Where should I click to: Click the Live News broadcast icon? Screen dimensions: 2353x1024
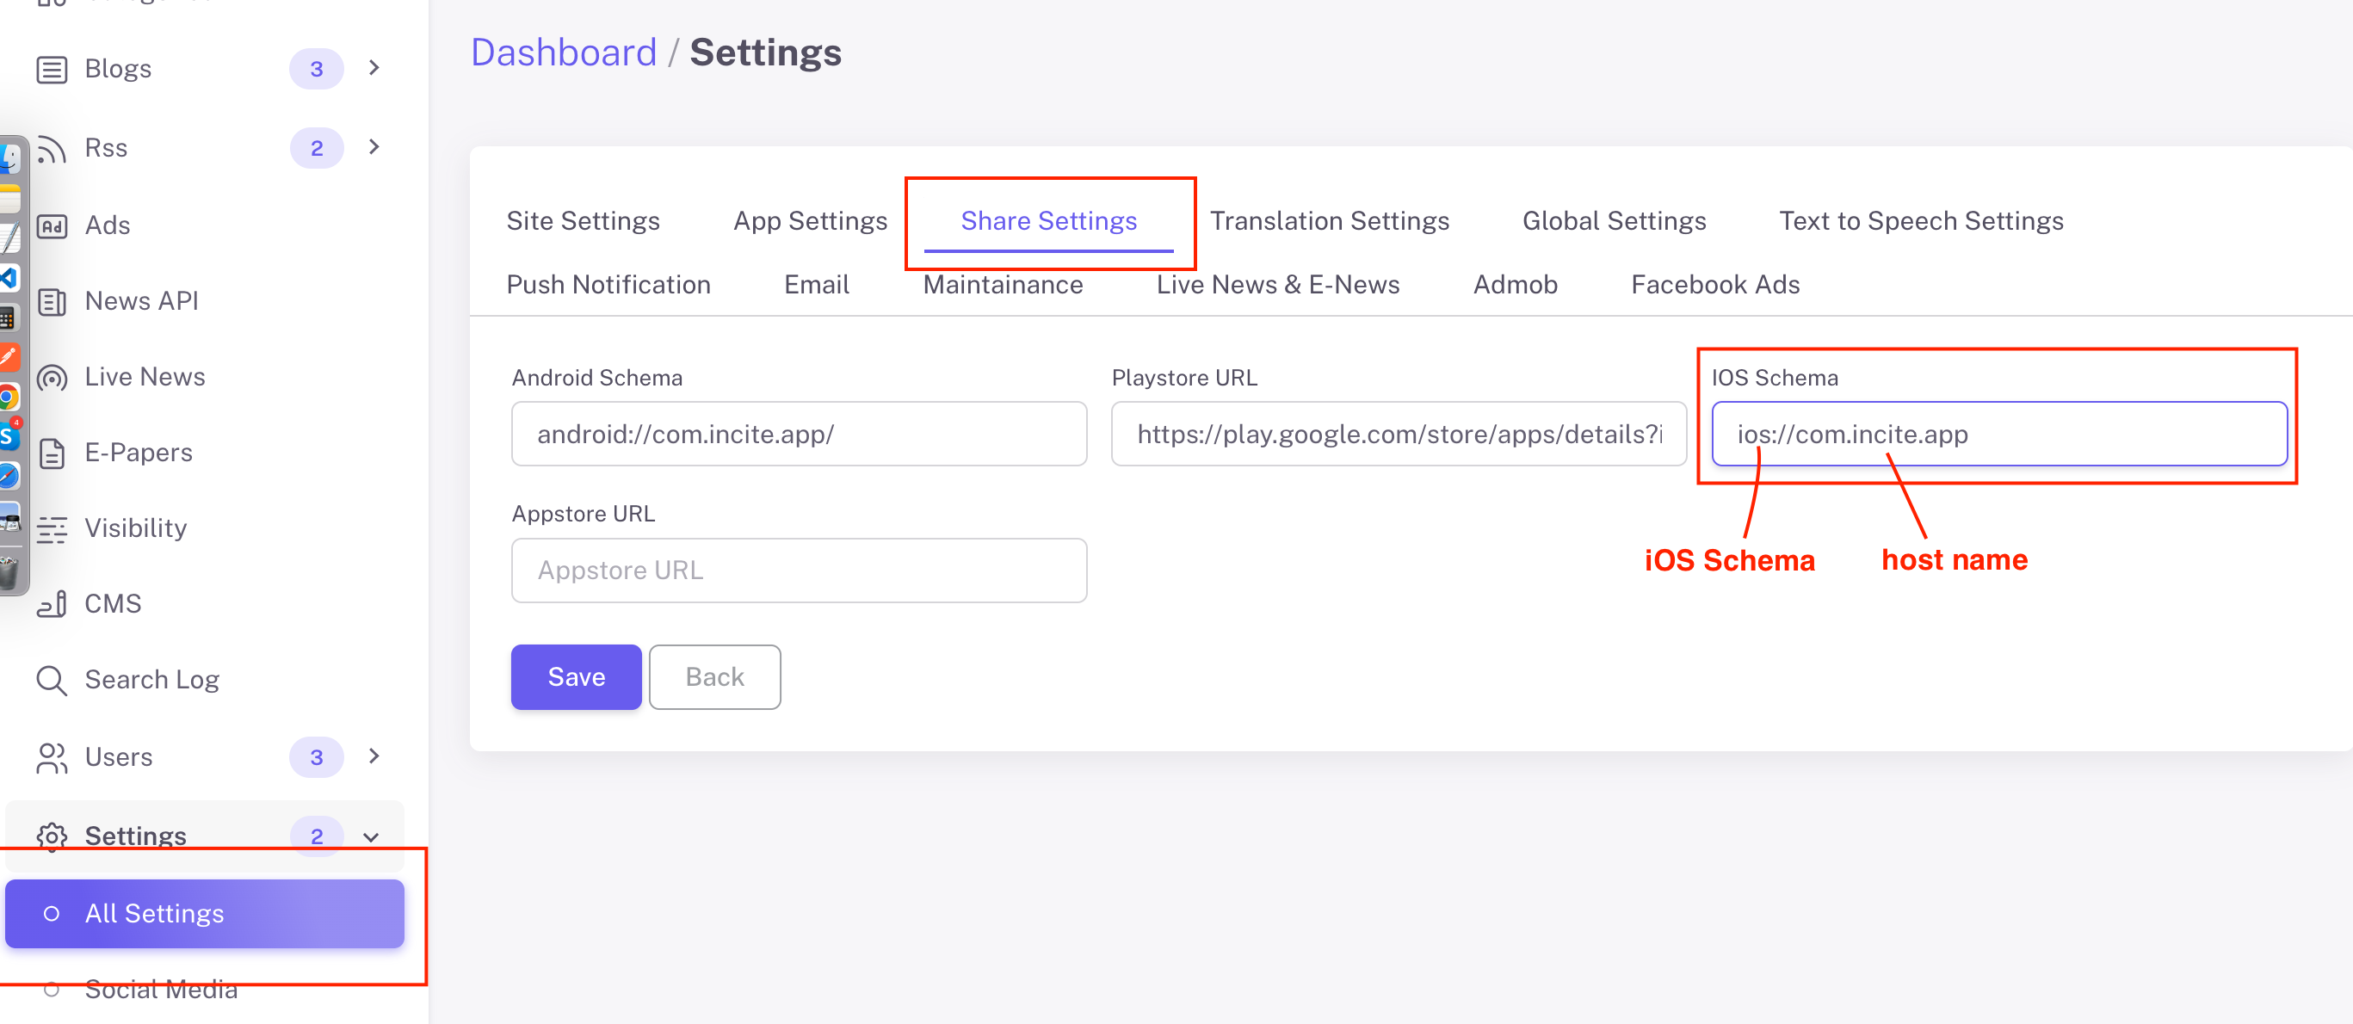click(x=52, y=377)
